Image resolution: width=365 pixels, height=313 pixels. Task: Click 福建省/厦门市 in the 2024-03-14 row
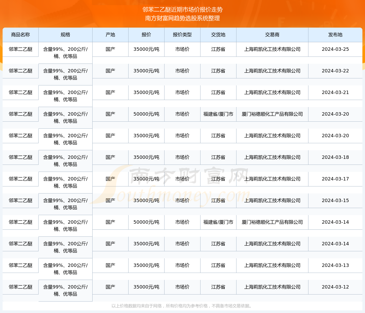pyautogui.click(x=218, y=222)
